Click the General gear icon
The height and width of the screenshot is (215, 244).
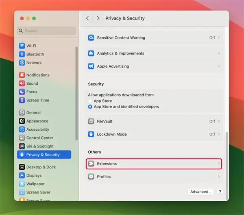pyautogui.click(x=22, y=112)
